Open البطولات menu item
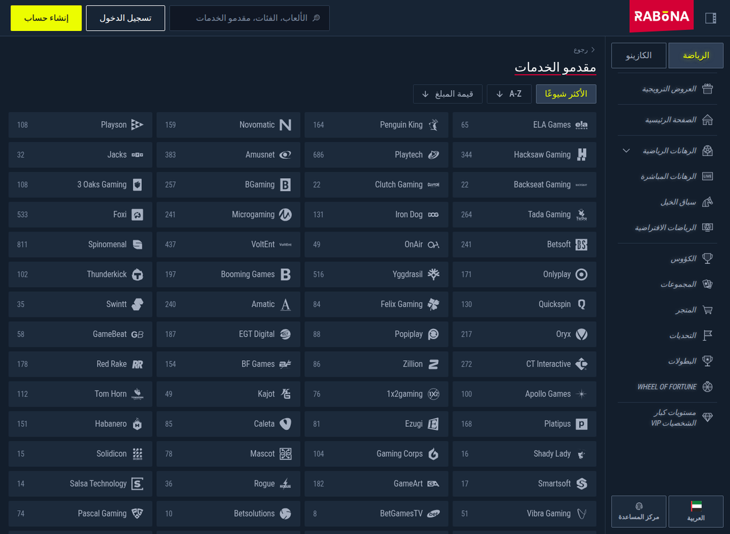The width and height of the screenshot is (730, 534). (x=682, y=361)
